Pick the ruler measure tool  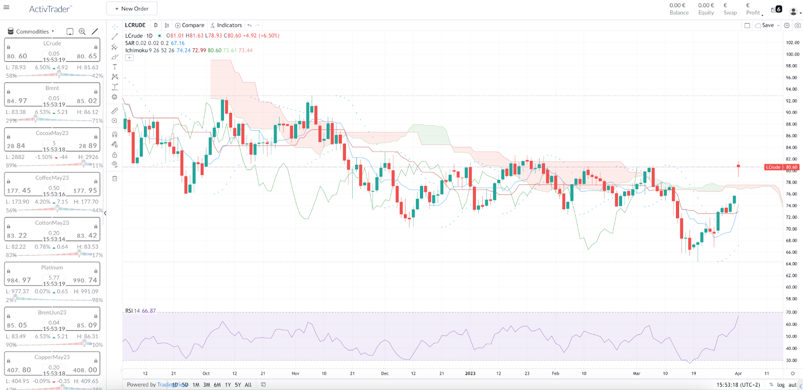[115, 111]
